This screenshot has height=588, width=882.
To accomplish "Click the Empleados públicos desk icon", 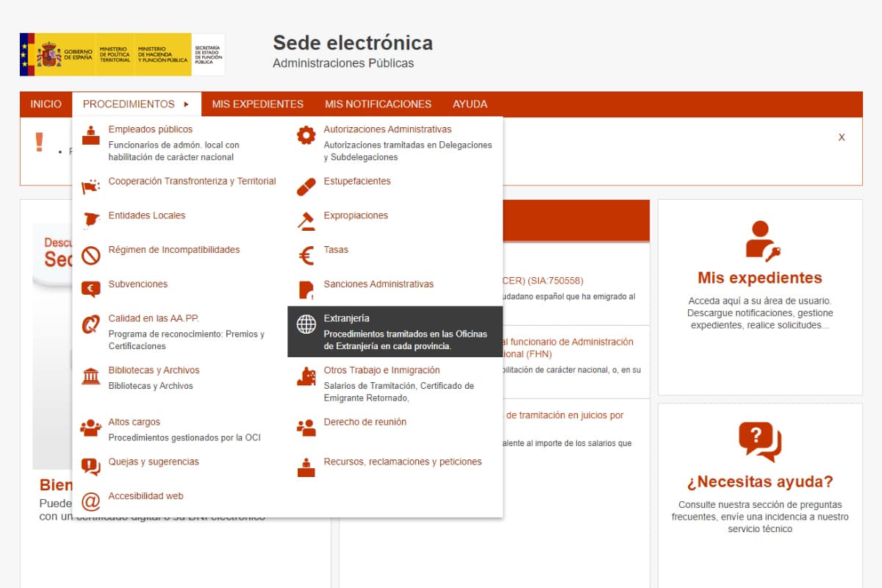I will 90,136.
